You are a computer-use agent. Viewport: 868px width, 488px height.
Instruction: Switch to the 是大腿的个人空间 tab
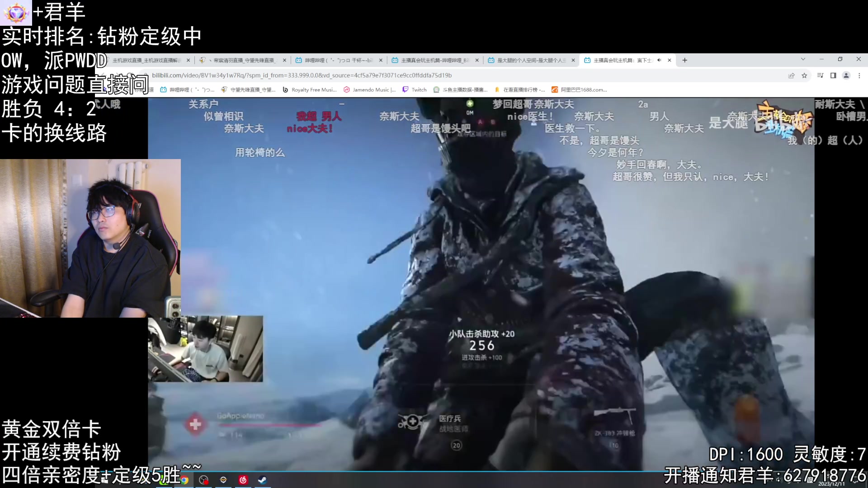pos(531,60)
